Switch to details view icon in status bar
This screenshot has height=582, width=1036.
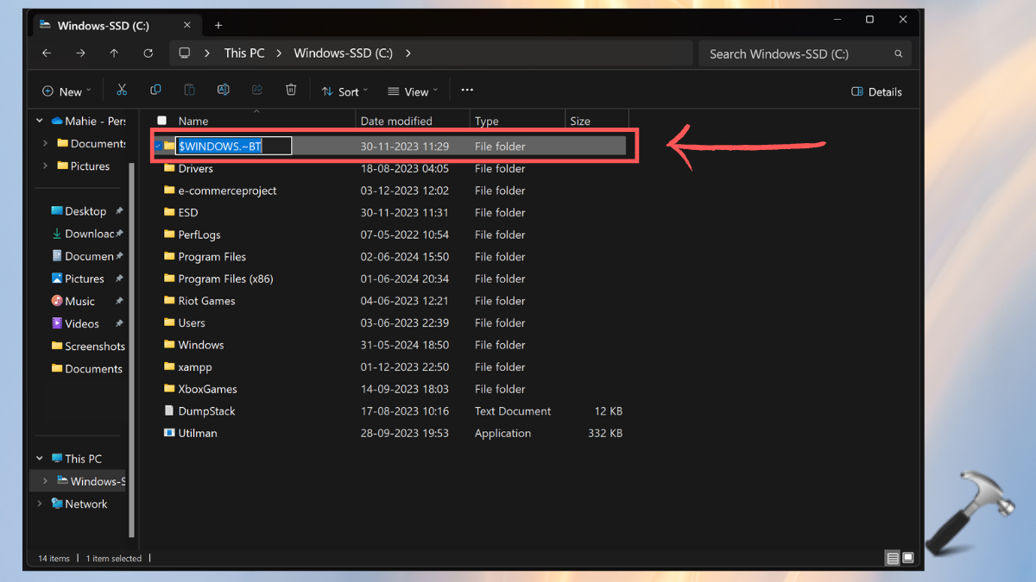click(893, 559)
